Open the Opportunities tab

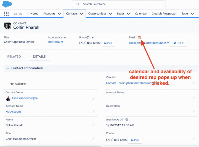(x=97, y=13)
